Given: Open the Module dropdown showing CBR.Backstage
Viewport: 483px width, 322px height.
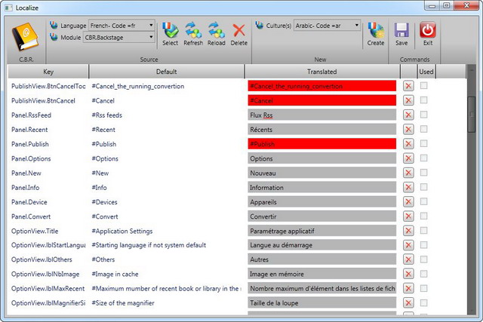Looking at the screenshot, I should [118, 37].
